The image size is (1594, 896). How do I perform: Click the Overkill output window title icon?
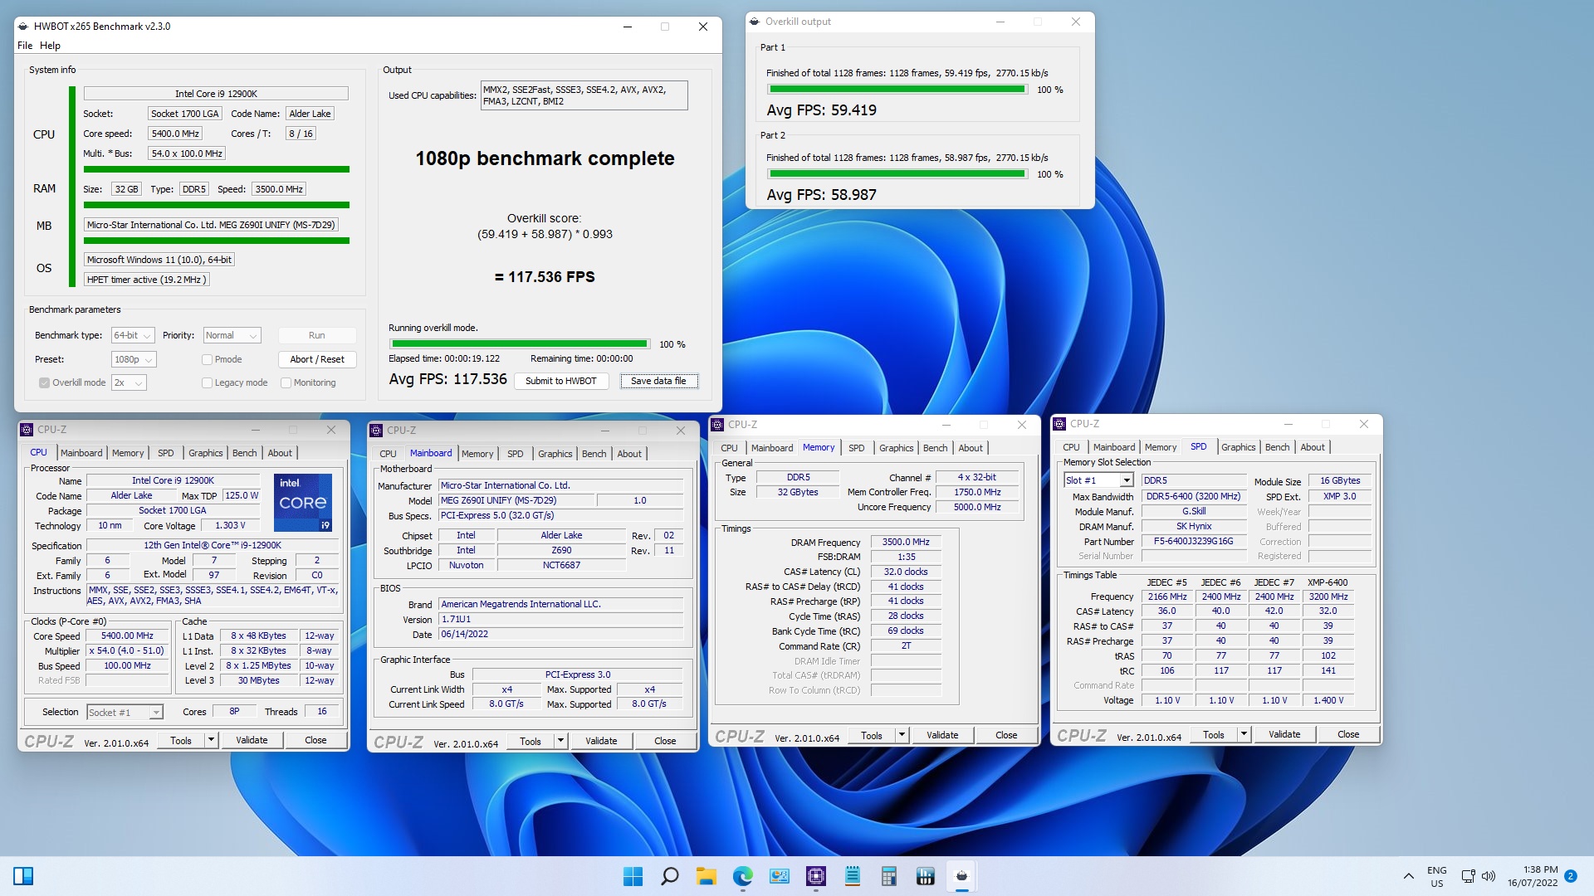click(x=755, y=22)
